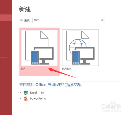The width and height of the screenshot is (121, 116).
Task: Pin the 资产 template to the list
Action: click(56, 70)
